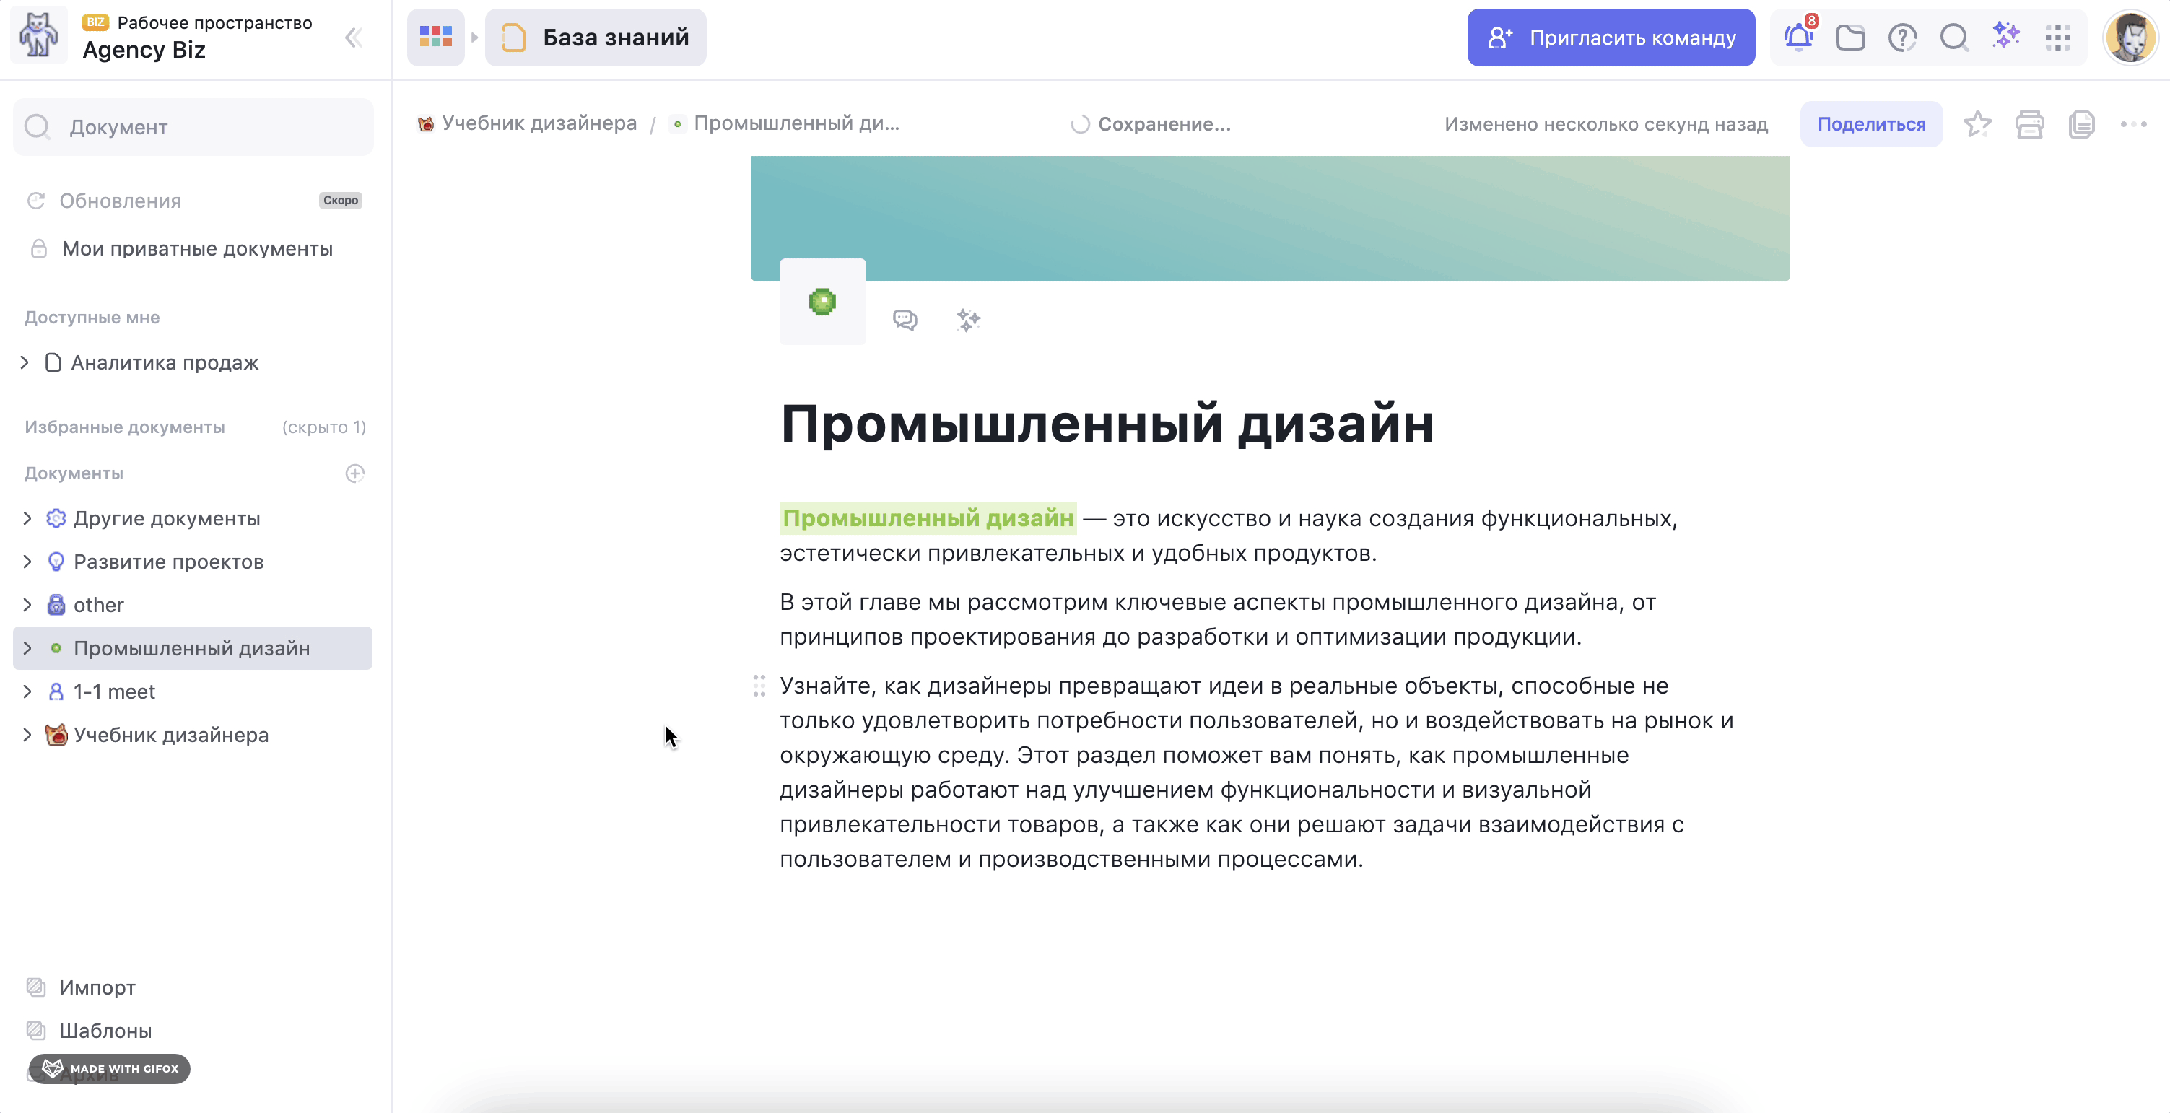
Task: Add document to favorites star icon
Action: [1977, 124]
